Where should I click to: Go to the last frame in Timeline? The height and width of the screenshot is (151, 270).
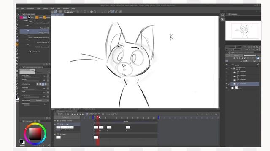[x=83, y=114]
